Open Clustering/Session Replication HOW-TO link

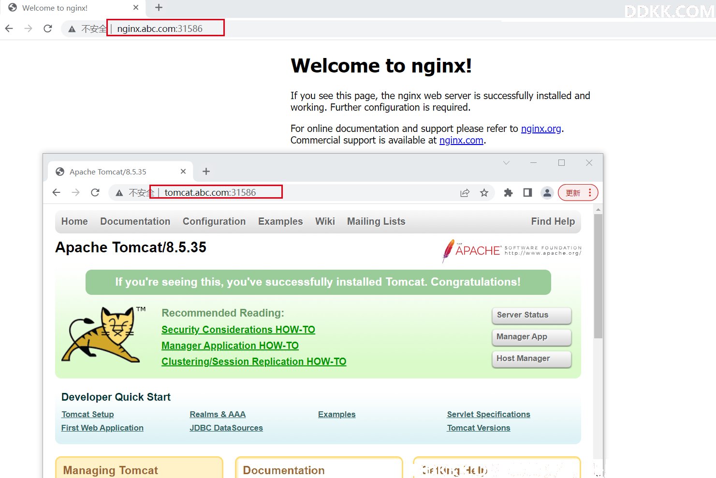(x=254, y=362)
